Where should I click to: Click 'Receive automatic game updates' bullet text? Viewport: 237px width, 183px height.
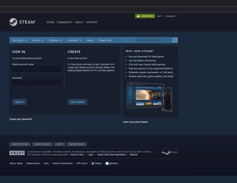coord(151,76)
